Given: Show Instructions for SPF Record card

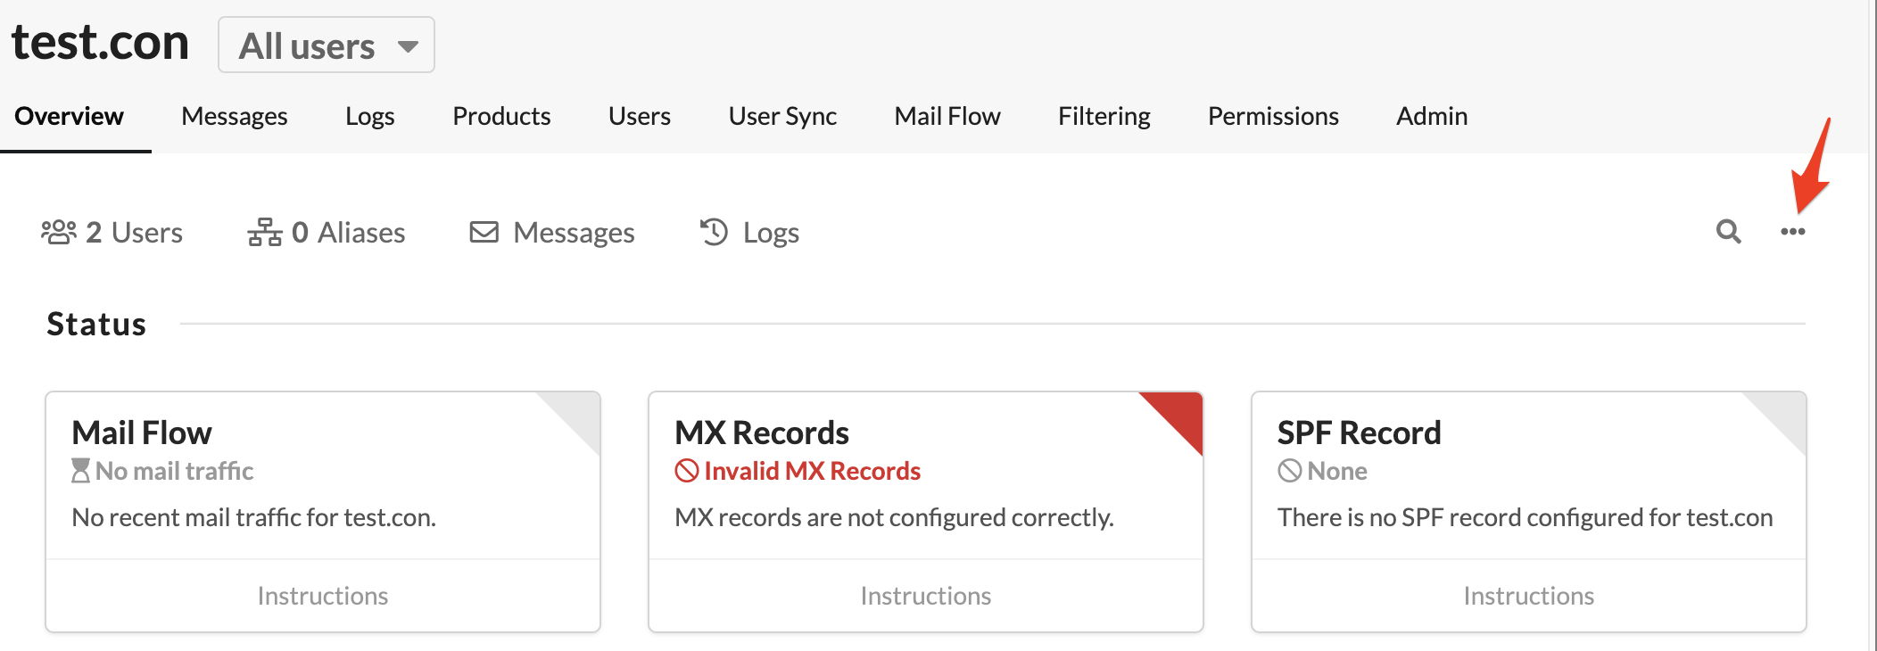Looking at the screenshot, I should (x=1529, y=596).
